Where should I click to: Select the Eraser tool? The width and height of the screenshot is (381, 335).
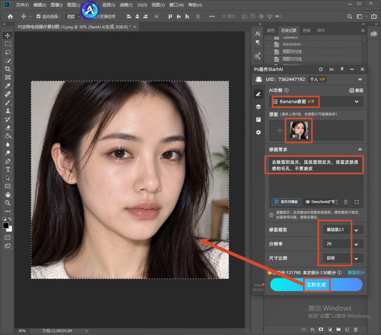[x=8, y=128]
